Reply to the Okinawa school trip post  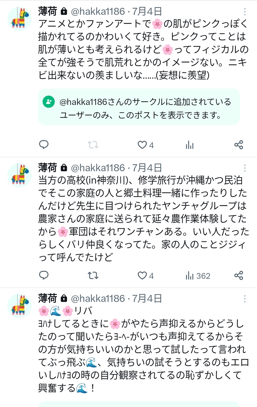tap(44, 275)
